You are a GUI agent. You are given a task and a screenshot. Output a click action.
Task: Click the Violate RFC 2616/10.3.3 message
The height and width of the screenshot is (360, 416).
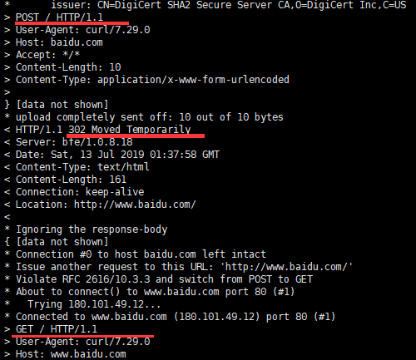(x=164, y=279)
